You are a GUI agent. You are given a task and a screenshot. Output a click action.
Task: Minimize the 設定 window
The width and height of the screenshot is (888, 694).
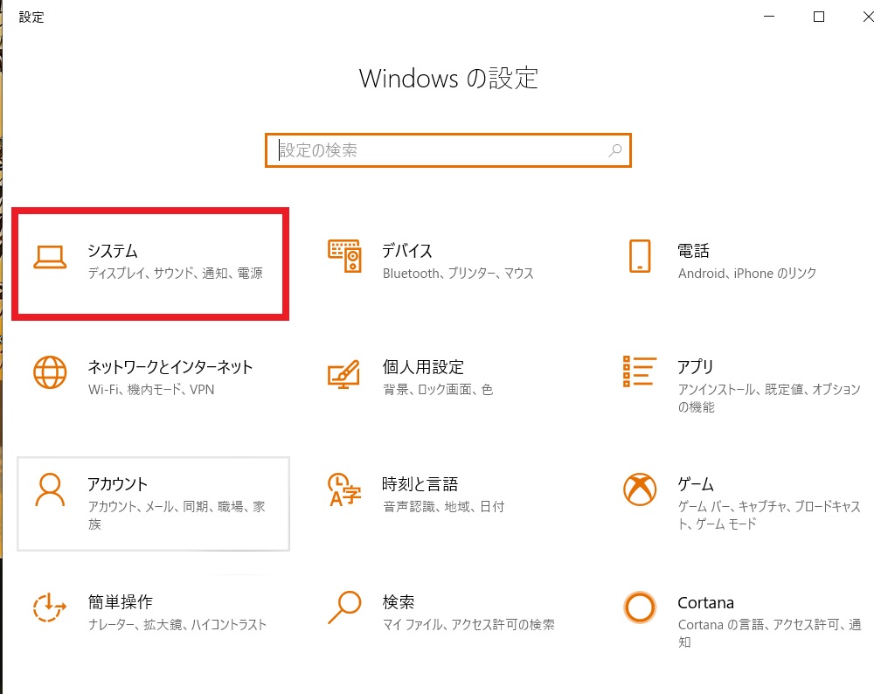(769, 17)
